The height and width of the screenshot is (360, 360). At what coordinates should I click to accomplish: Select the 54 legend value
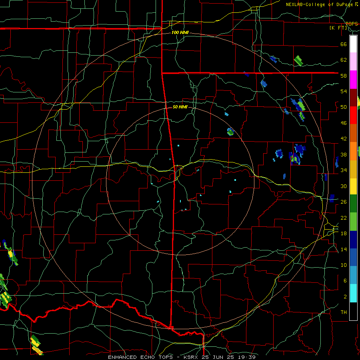(344, 91)
